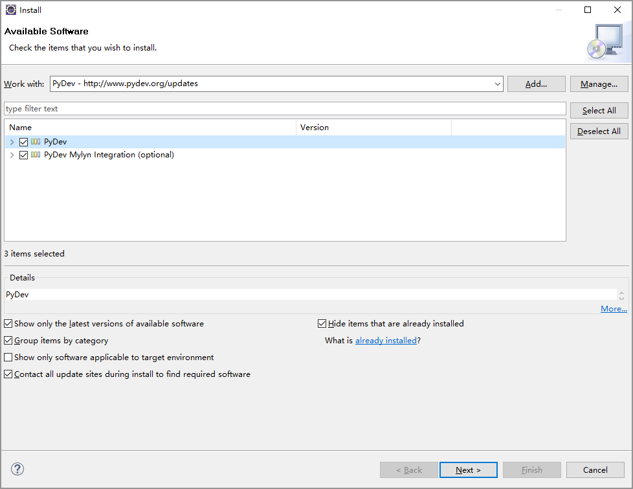633x489 pixels.
Task: Select the PyDev row label
Action: coord(55,142)
